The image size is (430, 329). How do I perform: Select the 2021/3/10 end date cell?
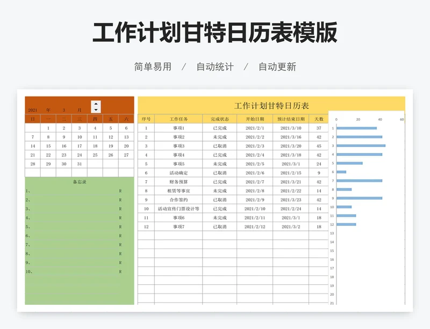(291, 128)
